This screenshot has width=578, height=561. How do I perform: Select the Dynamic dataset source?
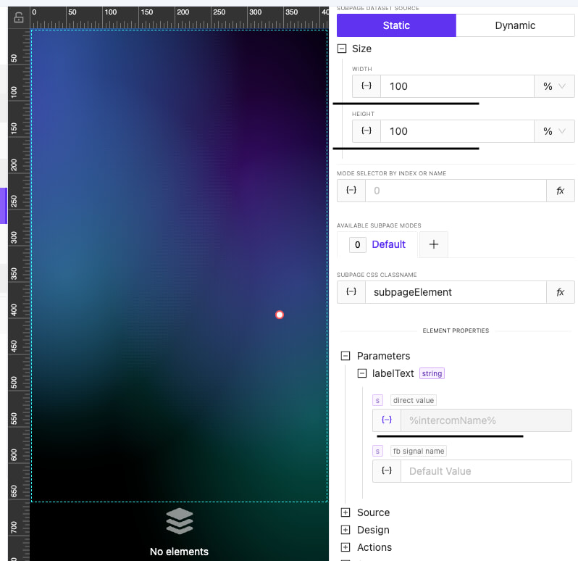point(515,25)
